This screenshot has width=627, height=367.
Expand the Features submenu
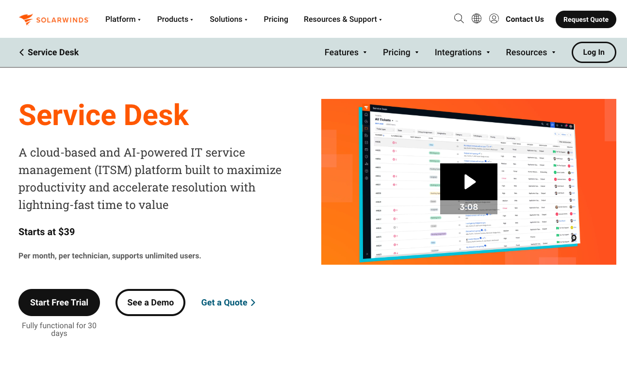(x=346, y=52)
